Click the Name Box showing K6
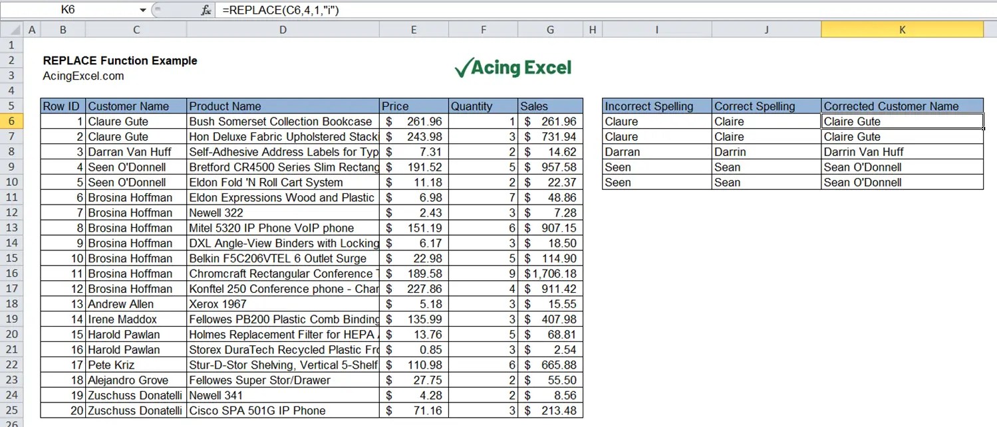This screenshot has height=427, width=997. [x=73, y=10]
